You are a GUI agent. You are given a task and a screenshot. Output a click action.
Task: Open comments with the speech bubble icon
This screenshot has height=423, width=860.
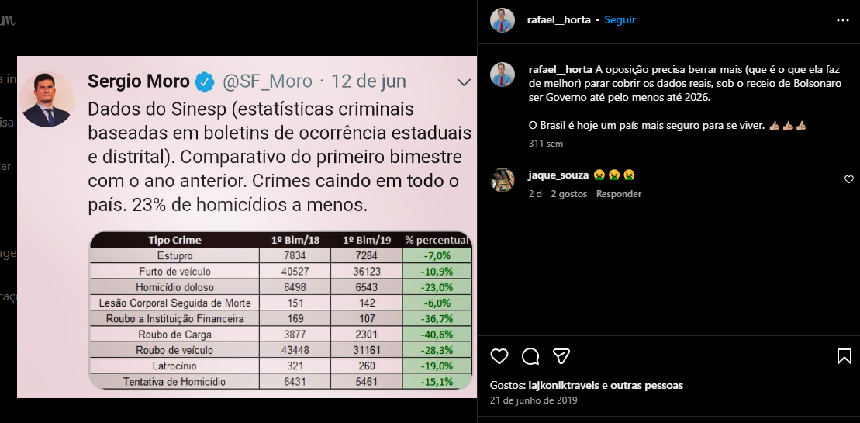pos(530,356)
